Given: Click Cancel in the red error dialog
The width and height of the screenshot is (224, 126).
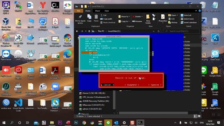Looking at the screenshot, I should coord(107,85).
